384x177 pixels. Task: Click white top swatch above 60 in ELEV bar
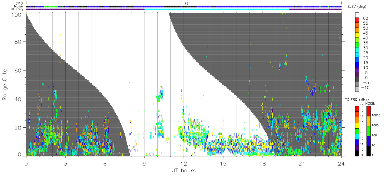[358, 15]
